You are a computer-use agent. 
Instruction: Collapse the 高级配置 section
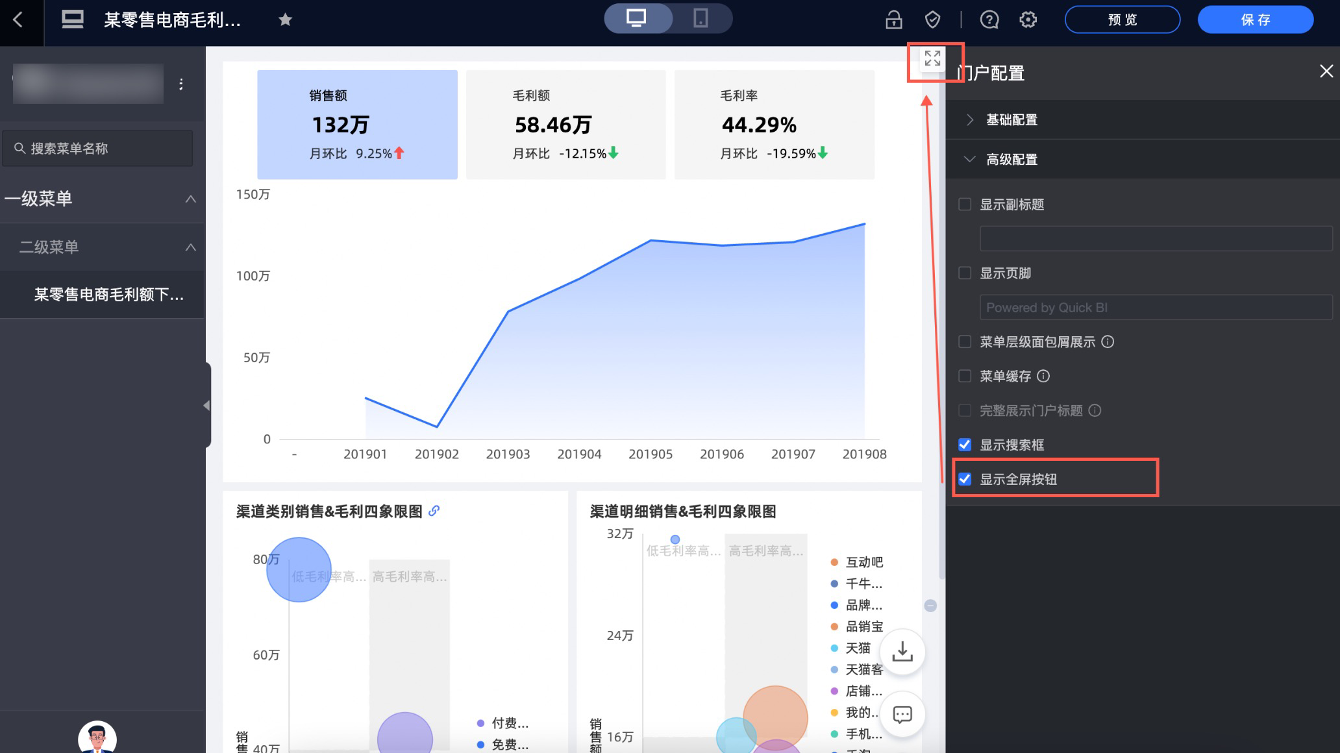tap(1143, 159)
